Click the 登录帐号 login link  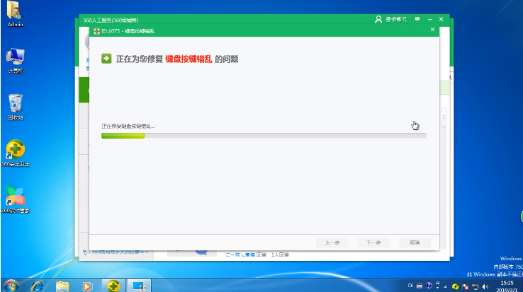point(393,19)
